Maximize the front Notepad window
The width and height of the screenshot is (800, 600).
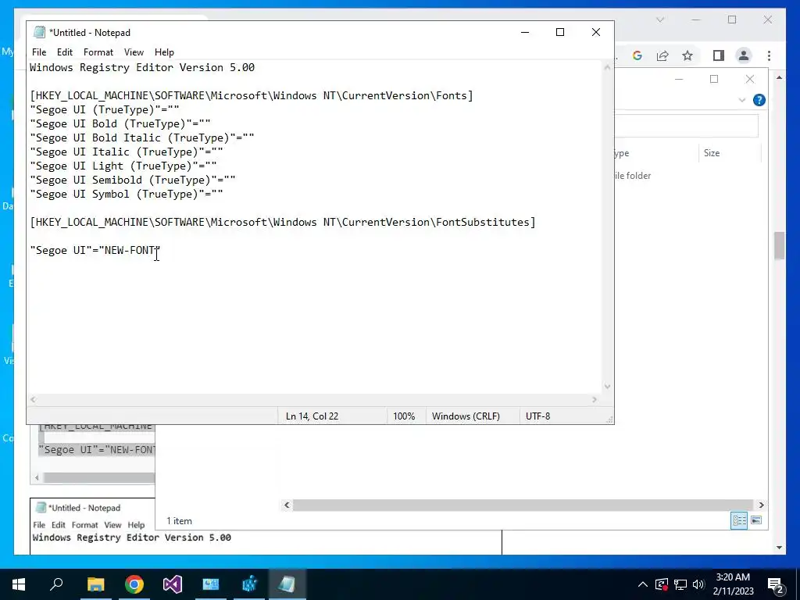(559, 32)
